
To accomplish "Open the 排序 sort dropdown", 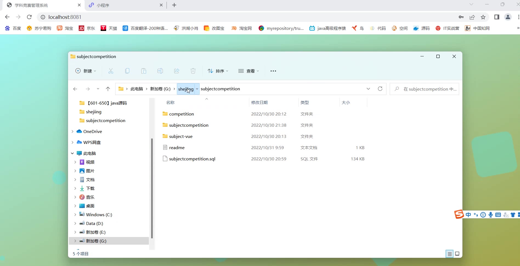I will click(218, 71).
